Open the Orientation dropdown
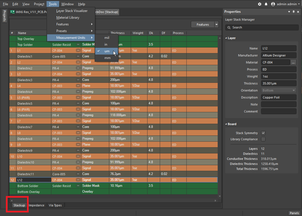The height and width of the screenshot is (216, 302). [x=279, y=90]
